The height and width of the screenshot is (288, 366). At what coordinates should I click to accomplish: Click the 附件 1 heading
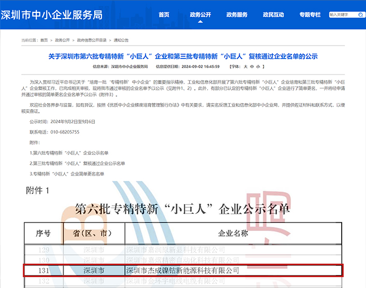click(x=38, y=191)
